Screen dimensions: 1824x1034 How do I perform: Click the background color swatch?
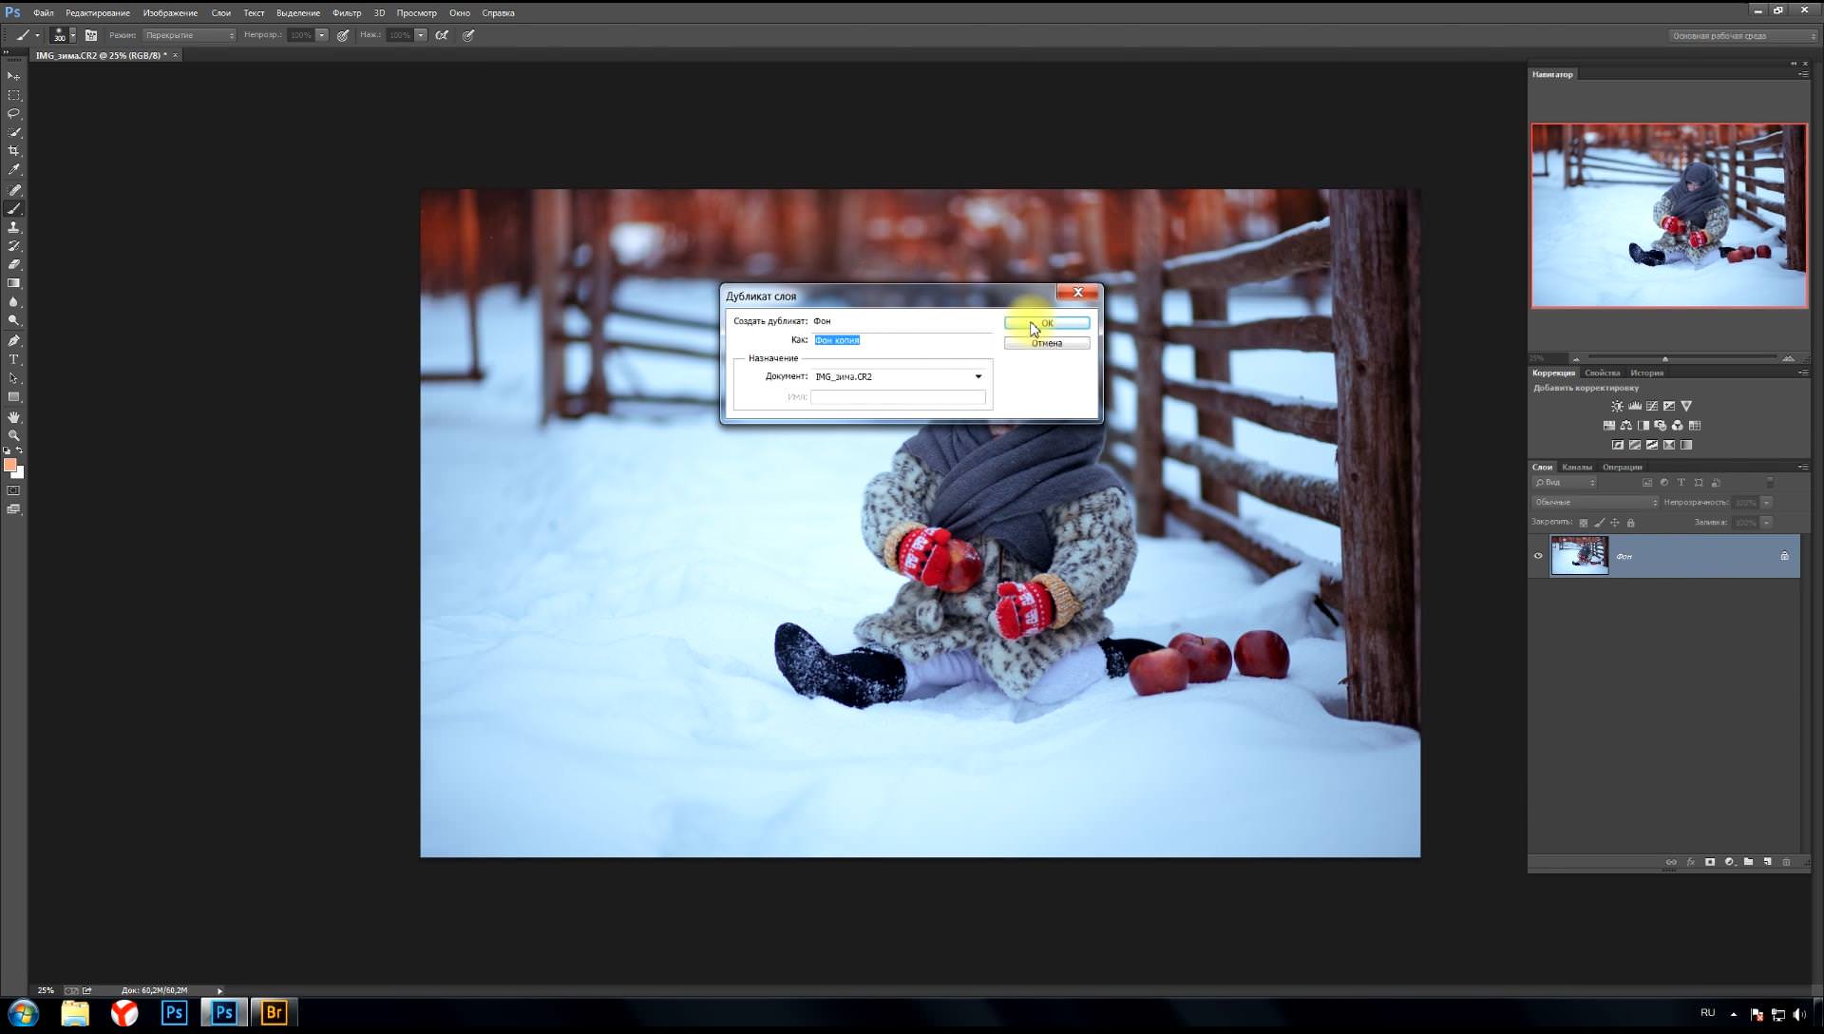click(19, 473)
